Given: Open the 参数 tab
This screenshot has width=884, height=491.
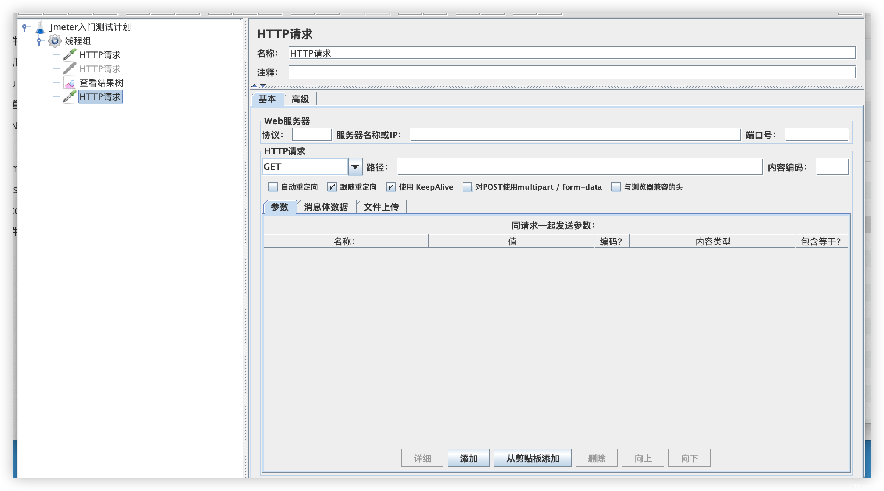Looking at the screenshot, I should (280, 207).
